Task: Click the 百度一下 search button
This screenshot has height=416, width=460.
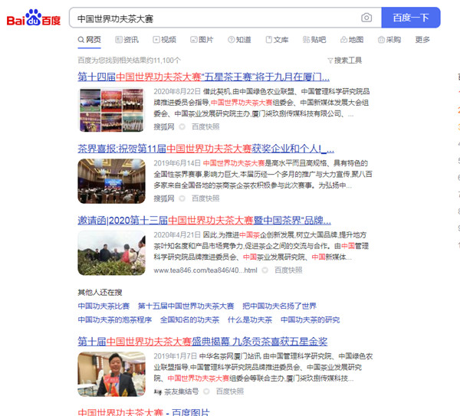Action: tap(411, 18)
